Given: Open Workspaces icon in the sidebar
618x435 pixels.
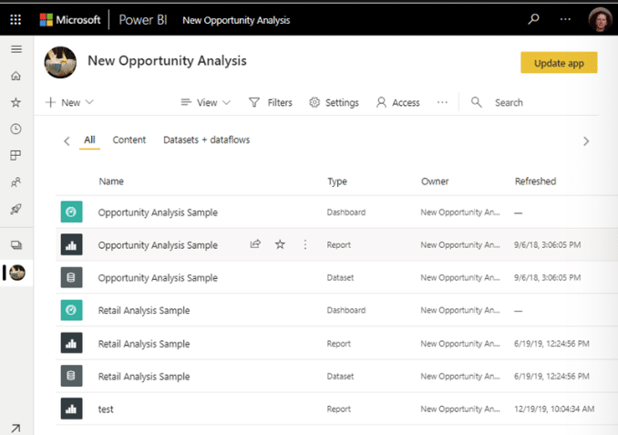Looking at the screenshot, I should coord(16,245).
